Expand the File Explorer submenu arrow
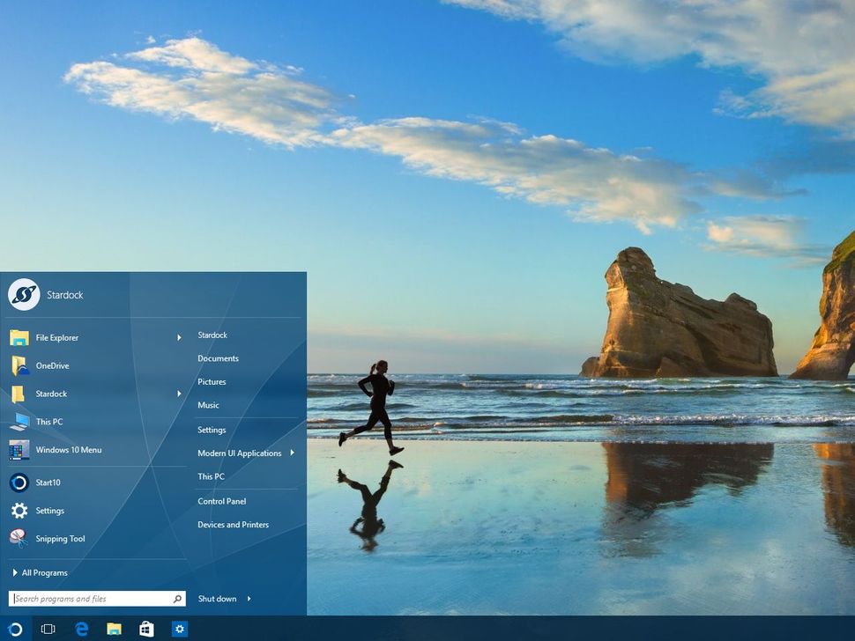Viewport: 855px width, 641px height. (x=179, y=337)
